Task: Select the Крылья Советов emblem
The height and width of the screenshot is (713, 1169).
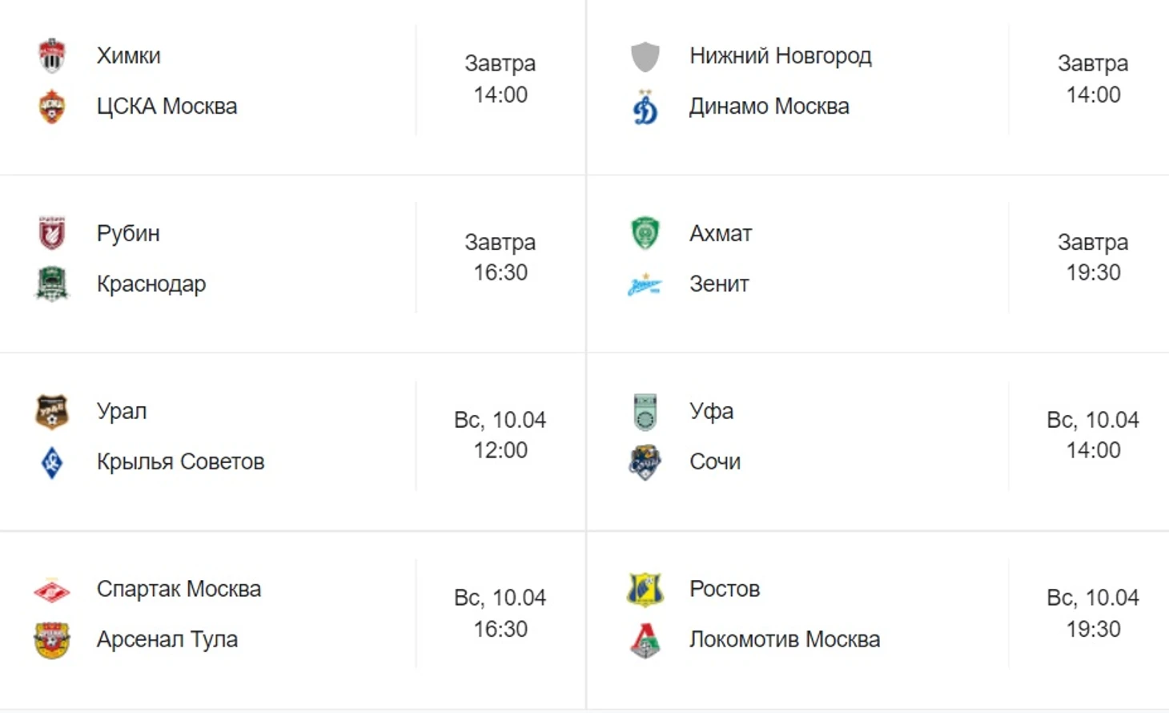Action: tap(52, 462)
